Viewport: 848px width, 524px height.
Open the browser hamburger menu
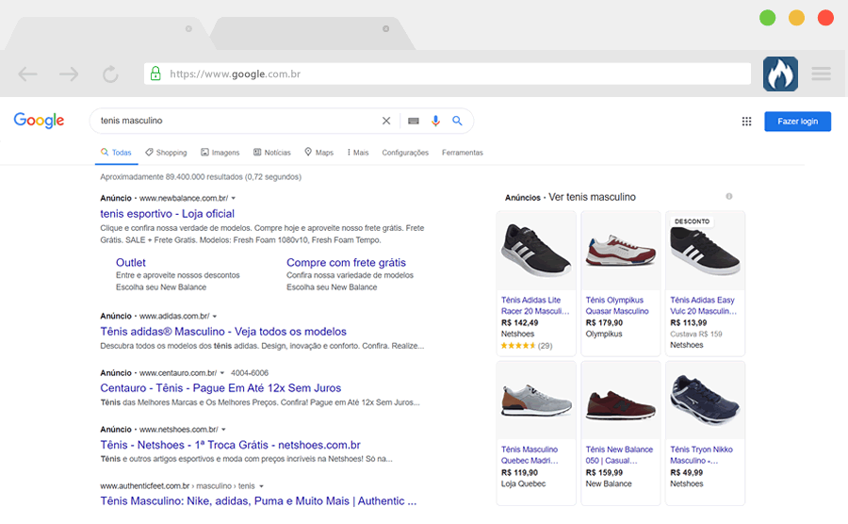coord(821,74)
